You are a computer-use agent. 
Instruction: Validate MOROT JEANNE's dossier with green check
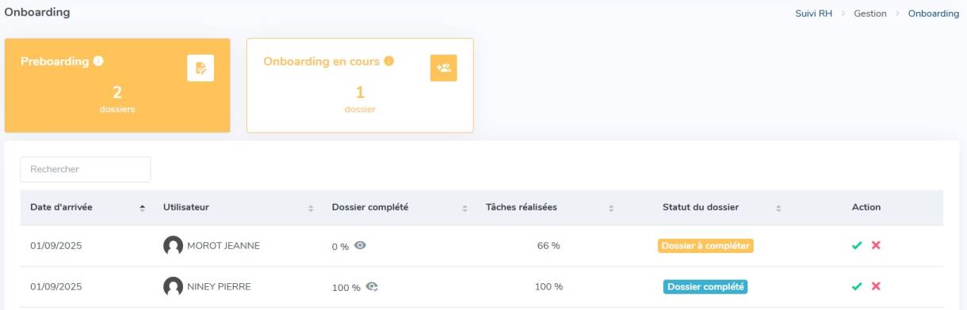click(x=857, y=245)
